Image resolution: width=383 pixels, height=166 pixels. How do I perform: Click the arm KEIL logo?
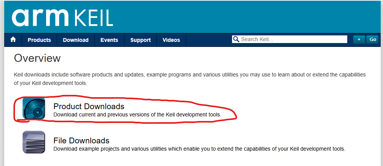click(62, 18)
